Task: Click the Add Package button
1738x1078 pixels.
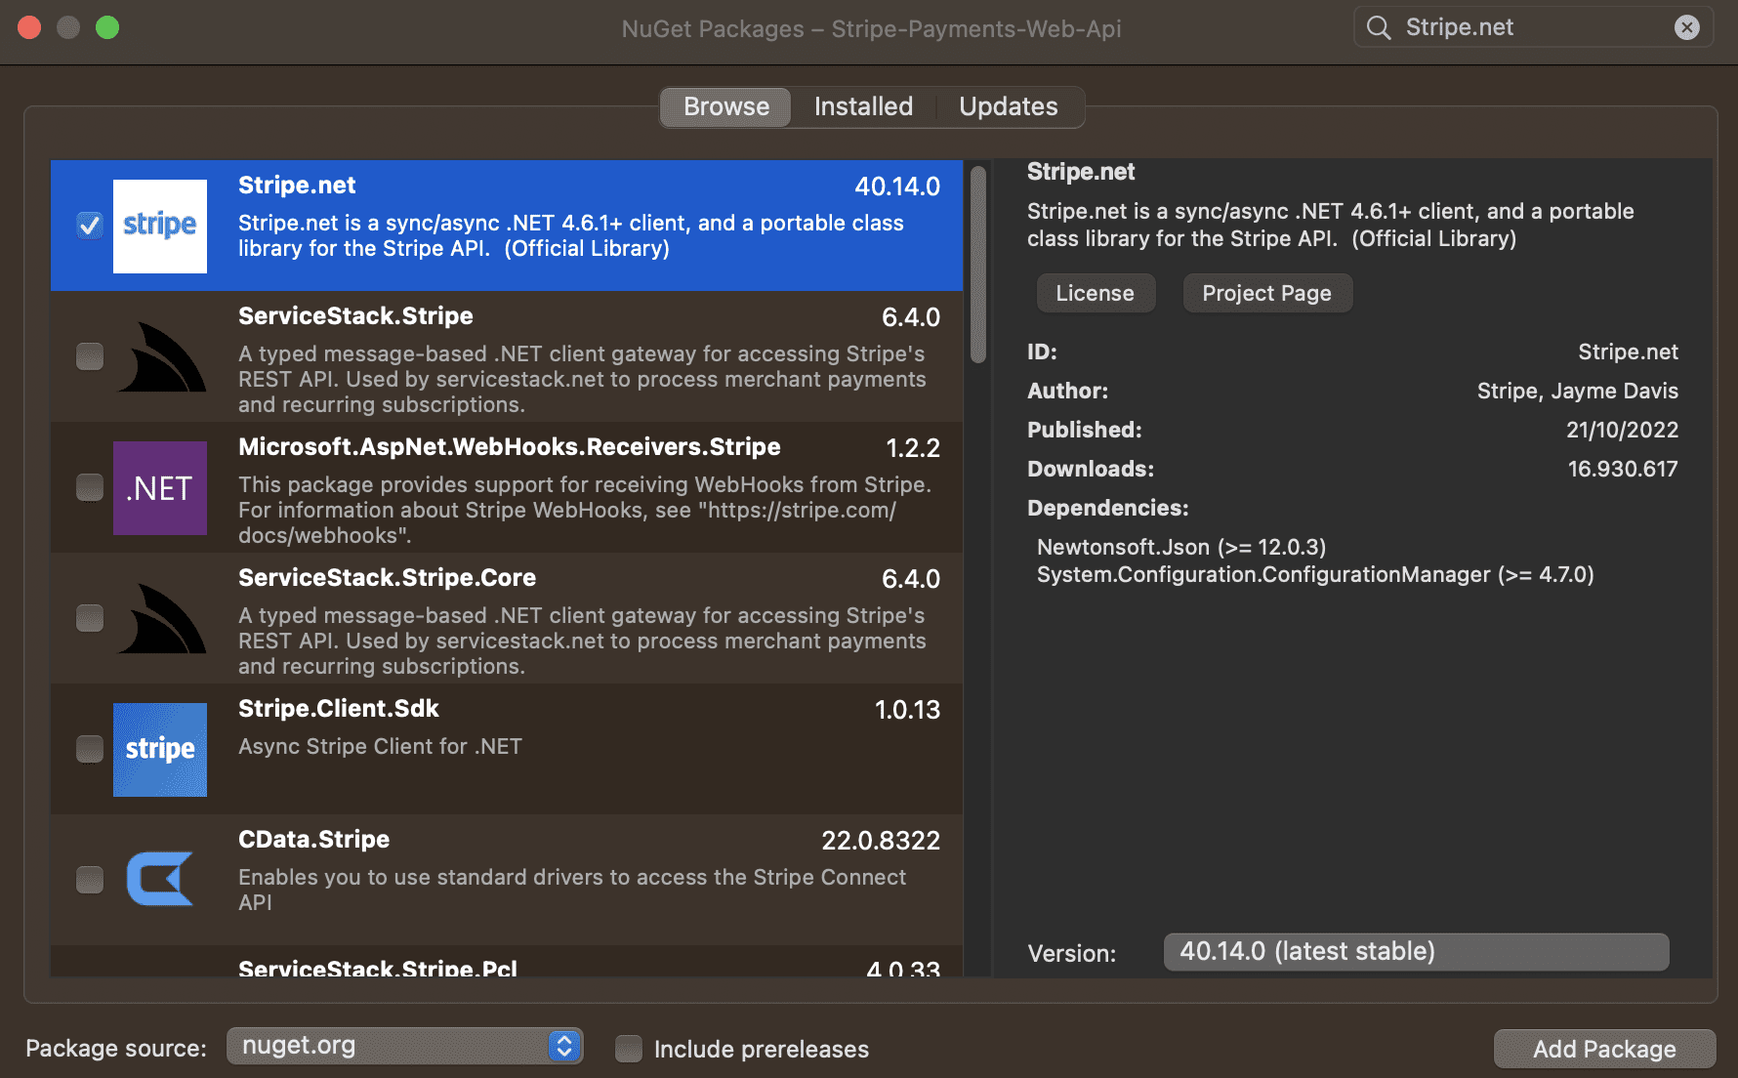Action: (1604, 1049)
